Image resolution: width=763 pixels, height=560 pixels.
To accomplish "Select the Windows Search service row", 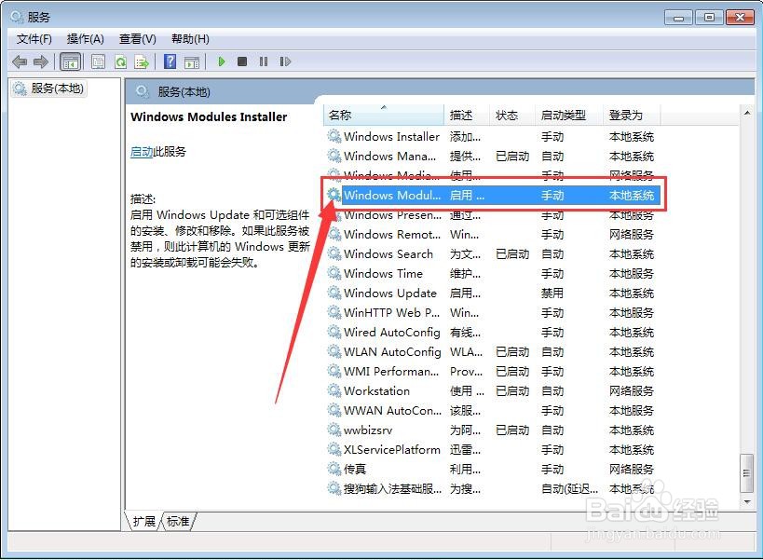I will pyautogui.click(x=492, y=254).
